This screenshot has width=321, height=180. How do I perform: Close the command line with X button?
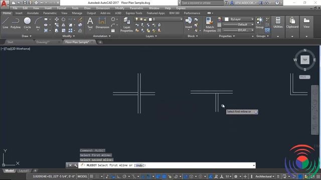click(70, 165)
